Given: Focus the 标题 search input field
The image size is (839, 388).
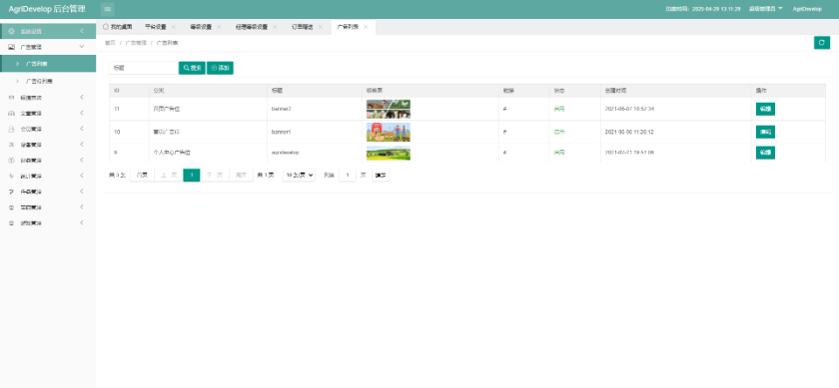Looking at the screenshot, I should 143,68.
